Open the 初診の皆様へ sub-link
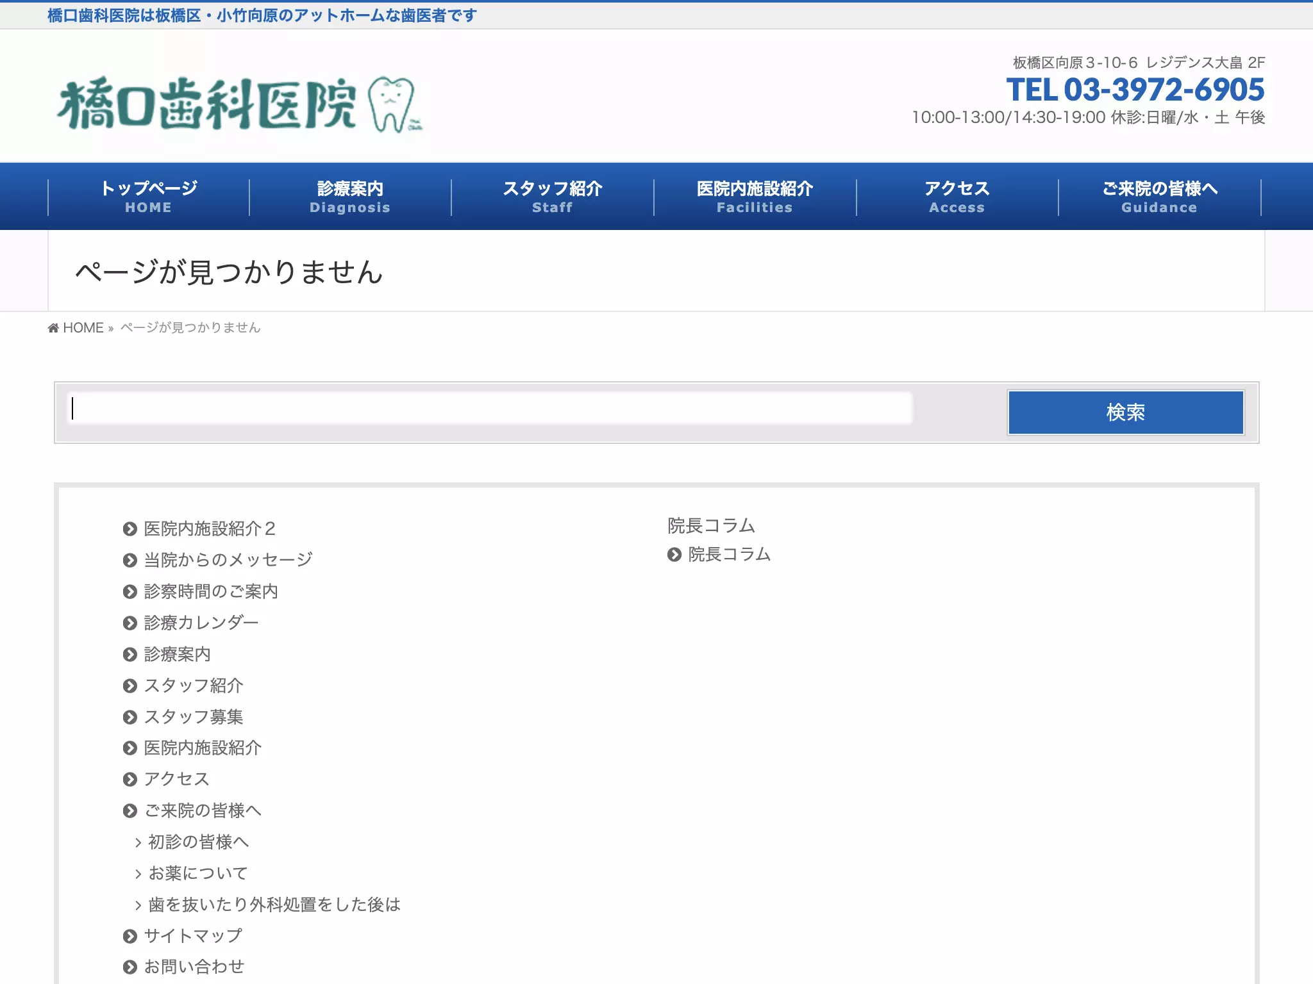1313x984 pixels. coord(199,842)
